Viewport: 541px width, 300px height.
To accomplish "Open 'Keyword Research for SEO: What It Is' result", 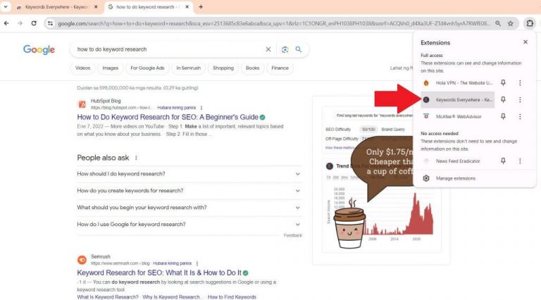I will click(159, 273).
